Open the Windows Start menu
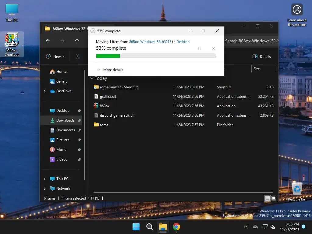 click(136, 227)
